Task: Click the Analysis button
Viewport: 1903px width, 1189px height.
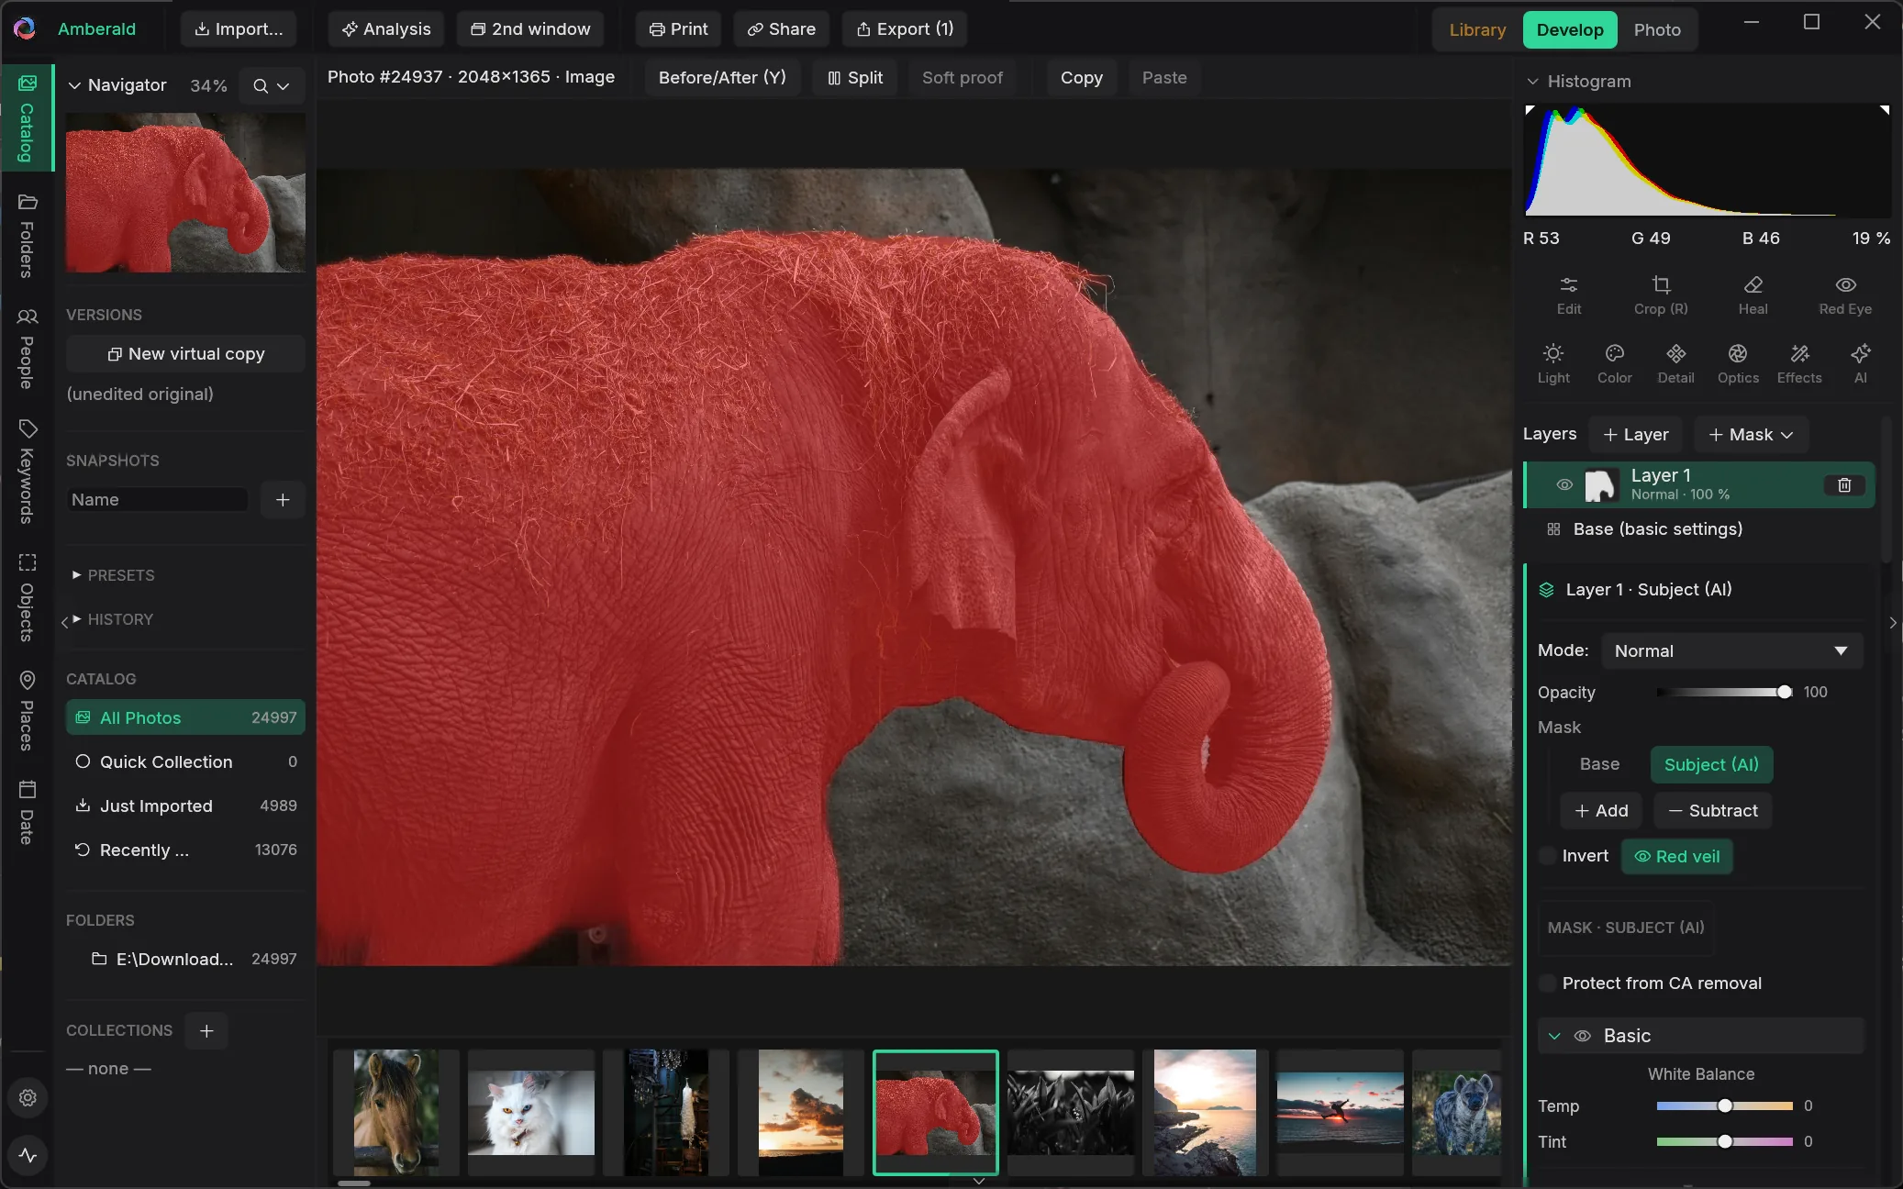Action: click(386, 29)
